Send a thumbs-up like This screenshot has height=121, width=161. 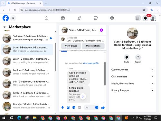103,107
